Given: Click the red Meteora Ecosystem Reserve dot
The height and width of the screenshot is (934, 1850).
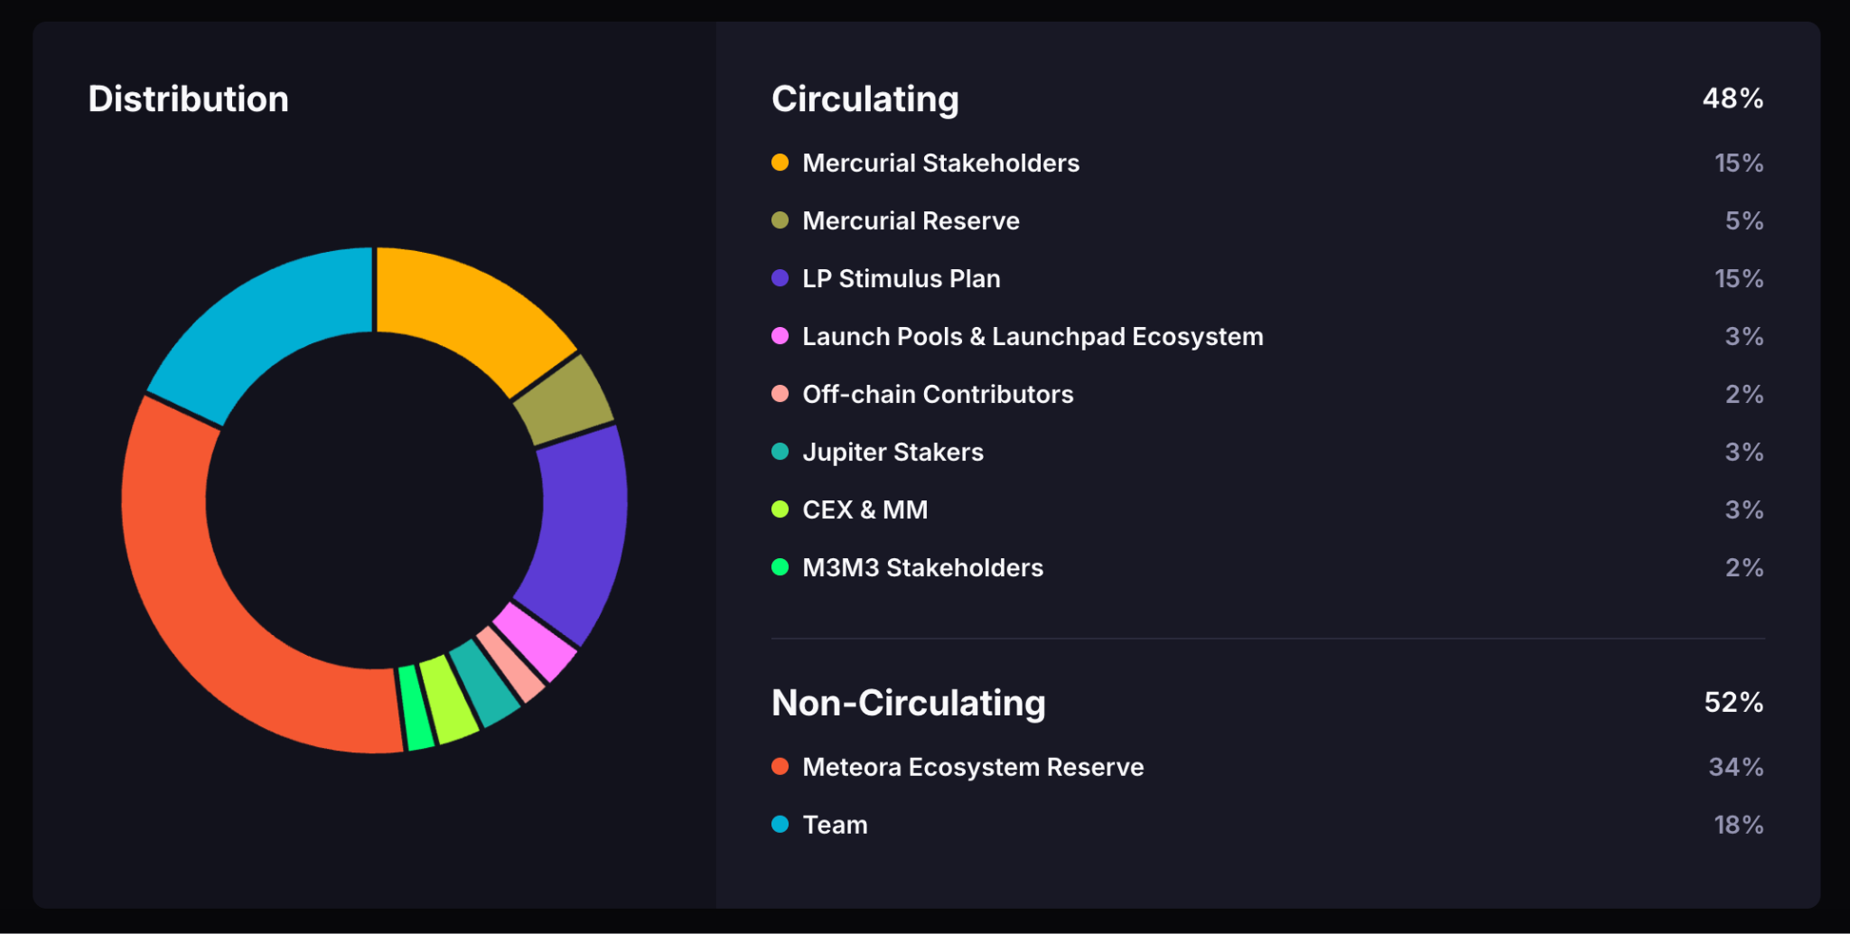Looking at the screenshot, I should click(x=780, y=767).
